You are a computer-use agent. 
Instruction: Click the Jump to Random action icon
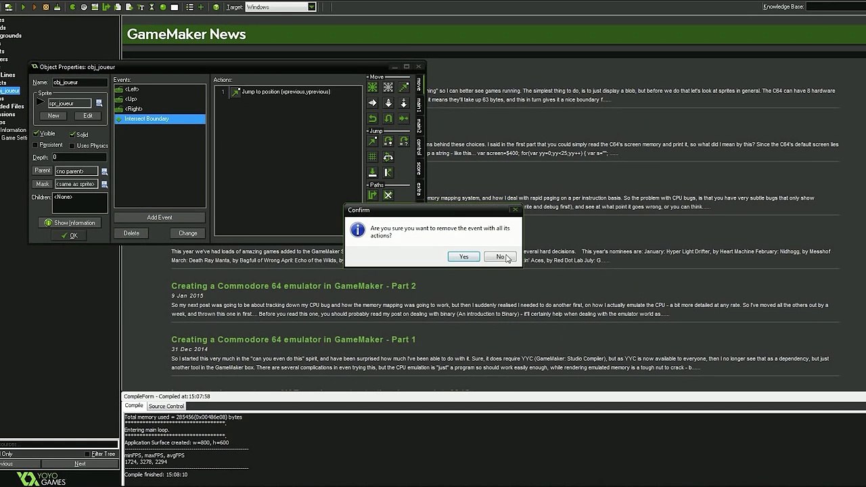pos(403,141)
